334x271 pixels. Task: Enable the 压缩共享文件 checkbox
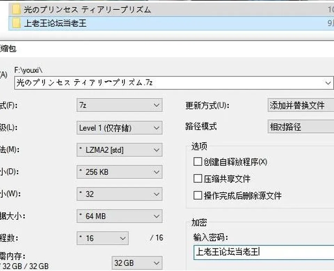pos(198,178)
